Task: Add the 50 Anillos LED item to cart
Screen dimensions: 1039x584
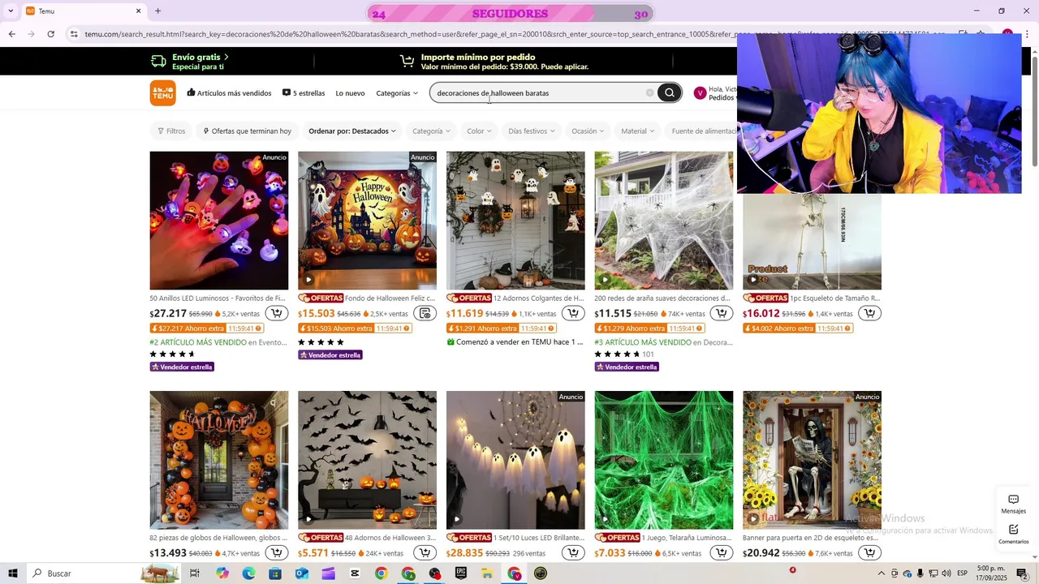Action: [276, 313]
